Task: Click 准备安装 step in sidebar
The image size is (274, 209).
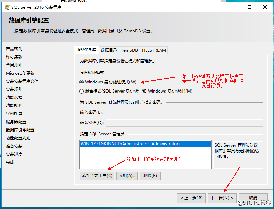Action: pos(14,146)
